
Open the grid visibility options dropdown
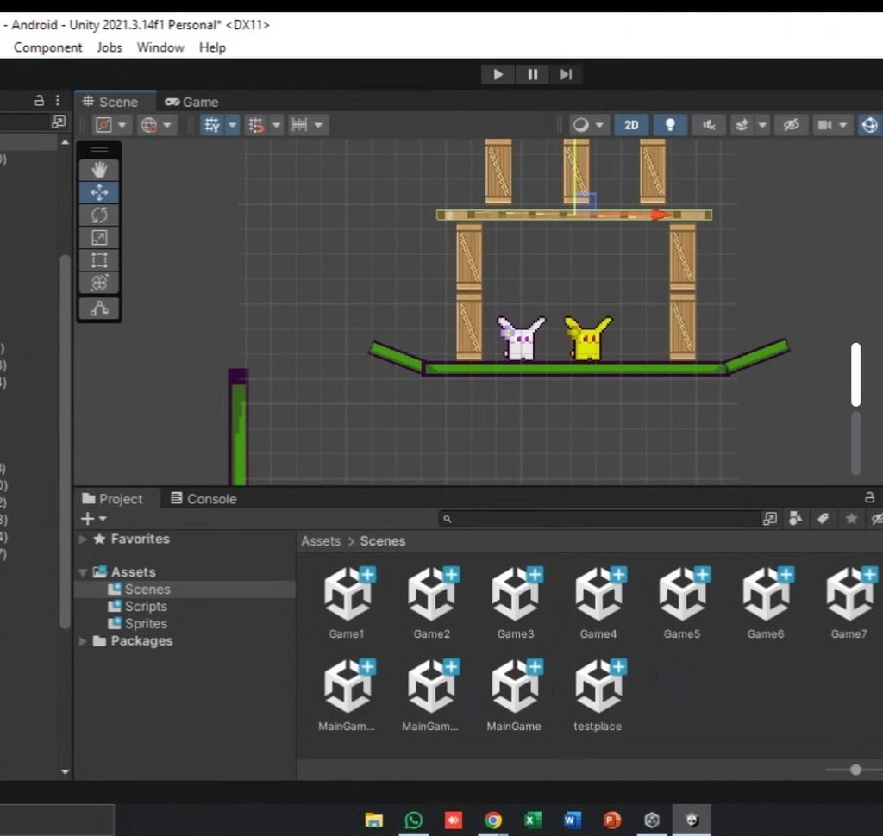pos(232,125)
